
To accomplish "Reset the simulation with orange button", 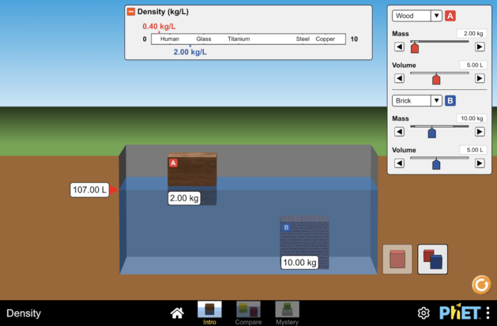I will (x=481, y=285).
